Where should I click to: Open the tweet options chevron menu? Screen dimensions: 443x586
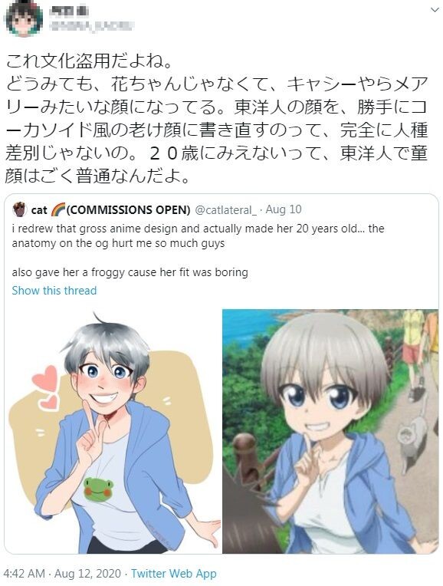435,10
